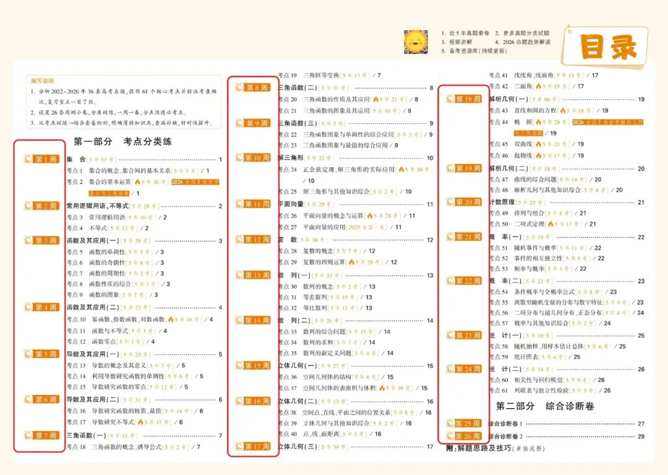Click the 第12周 week badge
The image size is (668, 475).
252,239
